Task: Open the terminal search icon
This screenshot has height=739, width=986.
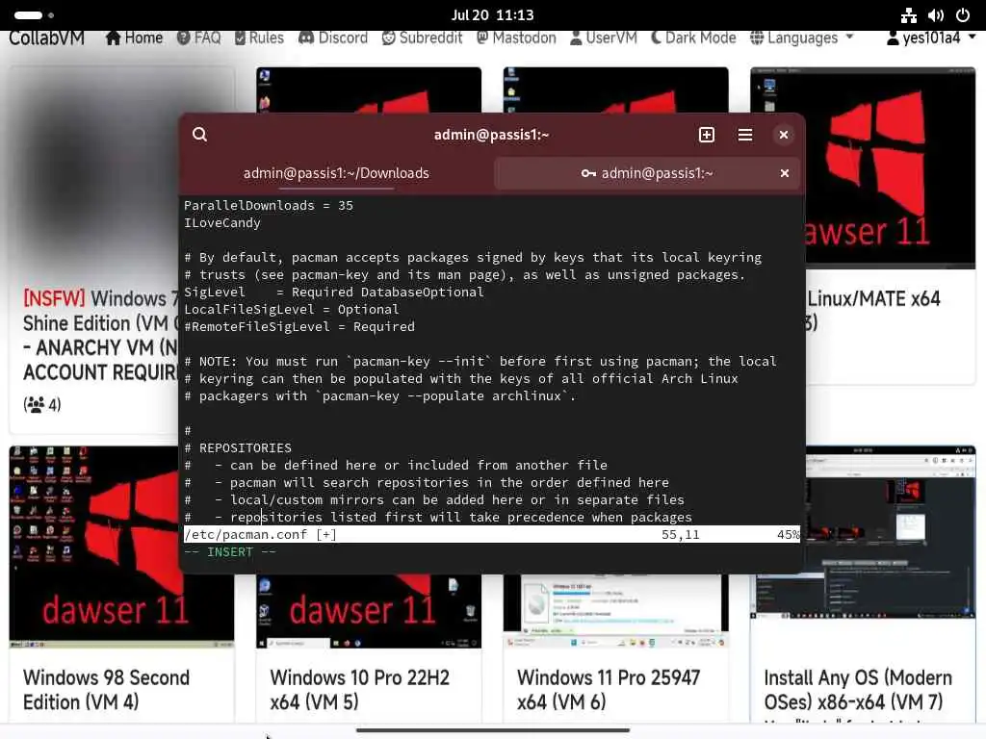Action: [x=200, y=135]
